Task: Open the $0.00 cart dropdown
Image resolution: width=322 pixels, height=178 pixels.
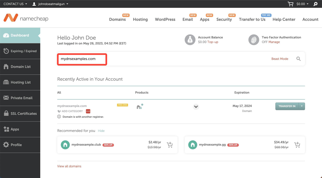Action: click(302, 4)
